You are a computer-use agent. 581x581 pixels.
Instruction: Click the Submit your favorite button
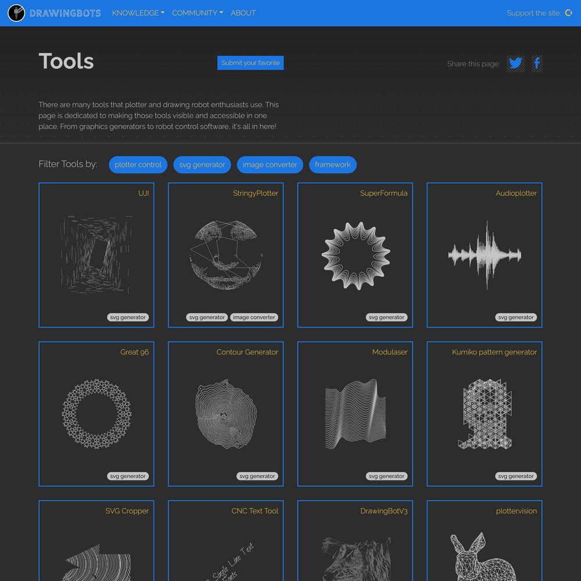pos(250,63)
